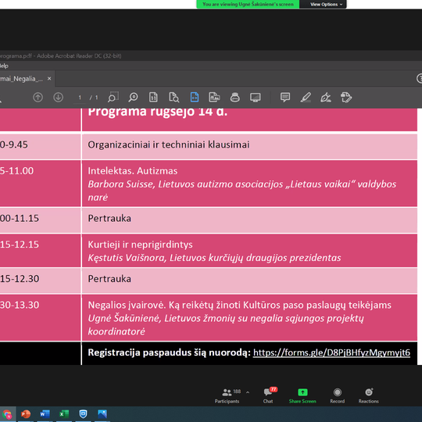Open the Help menu

(4, 66)
